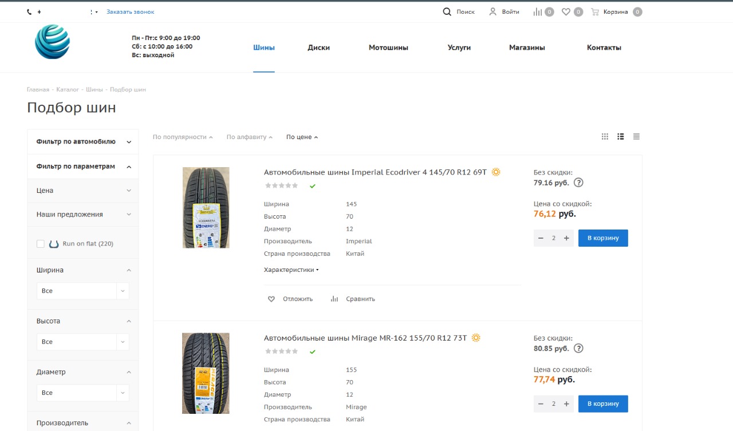Click the heart icon to save Imperial tire
The image size is (733, 431).
(271, 299)
